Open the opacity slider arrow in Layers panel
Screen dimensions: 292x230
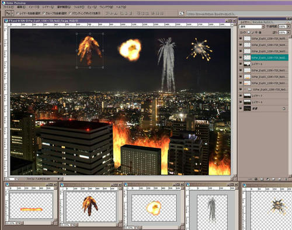click(x=288, y=26)
